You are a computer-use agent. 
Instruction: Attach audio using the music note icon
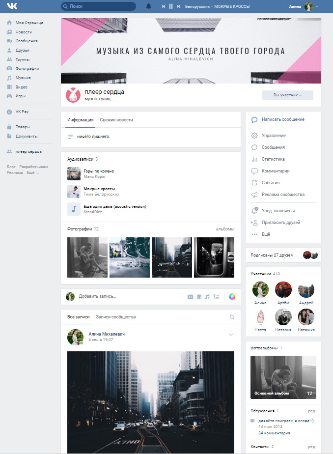(207, 296)
